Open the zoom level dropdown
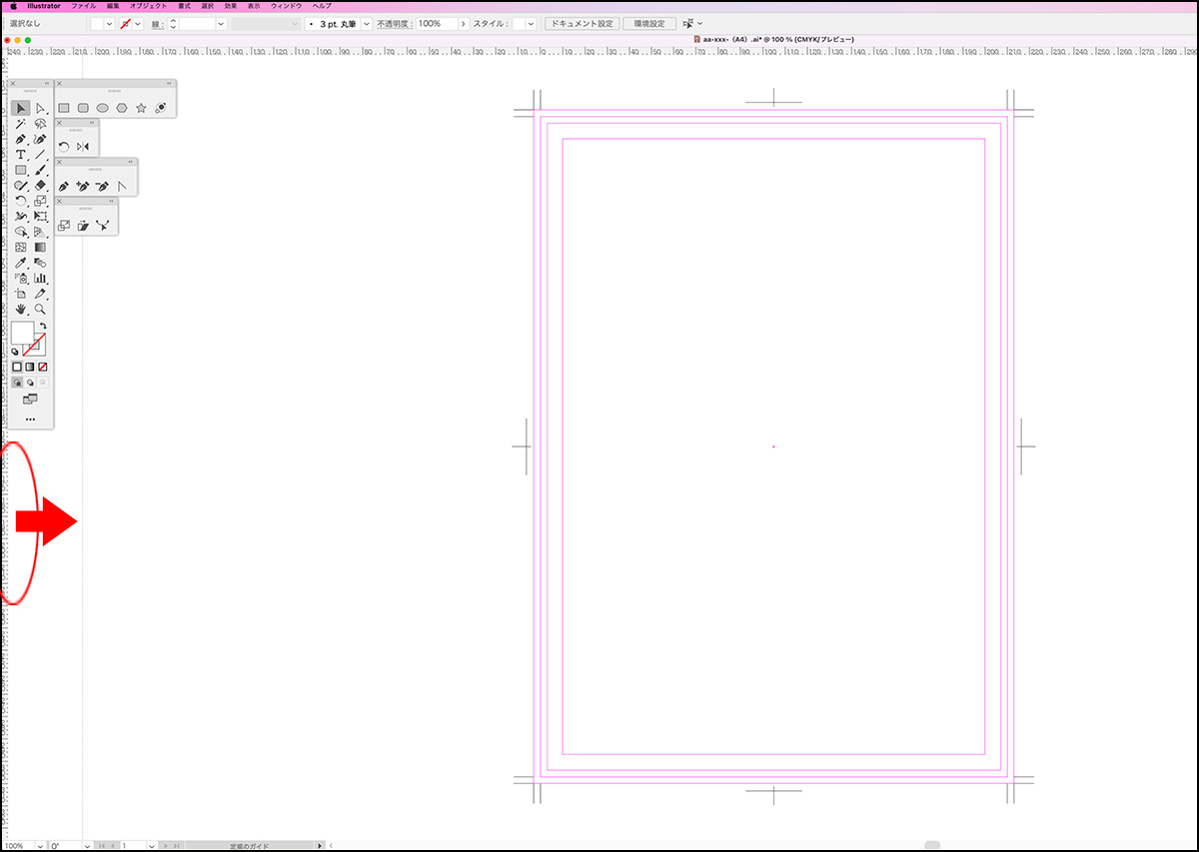This screenshot has width=1199, height=852. 41,846
